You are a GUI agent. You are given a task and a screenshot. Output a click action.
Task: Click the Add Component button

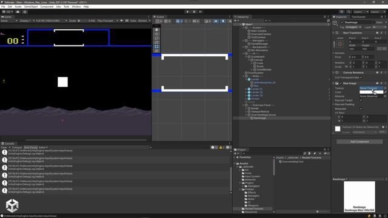coord(360,142)
